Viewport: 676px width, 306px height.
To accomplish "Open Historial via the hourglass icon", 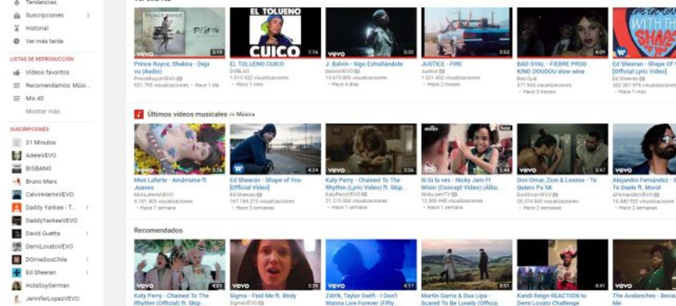I will (16, 28).
